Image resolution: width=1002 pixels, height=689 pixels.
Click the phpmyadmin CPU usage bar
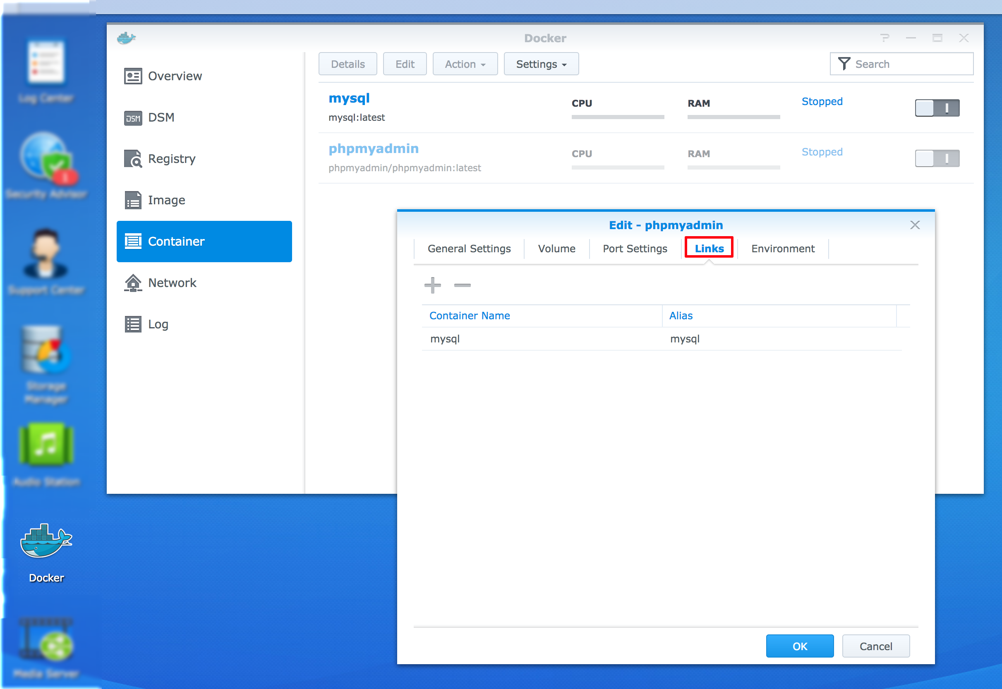(x=618, y=167)
